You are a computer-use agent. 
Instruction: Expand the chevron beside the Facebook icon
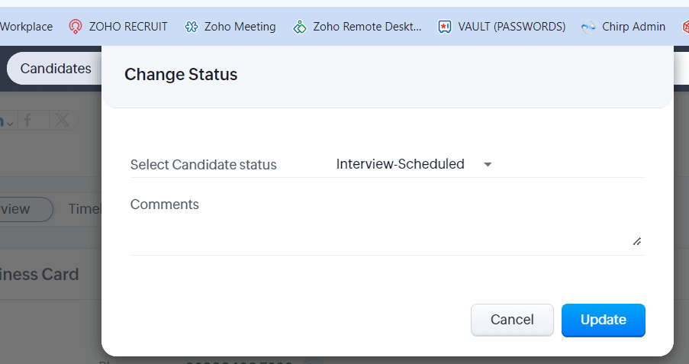[10, 121]
